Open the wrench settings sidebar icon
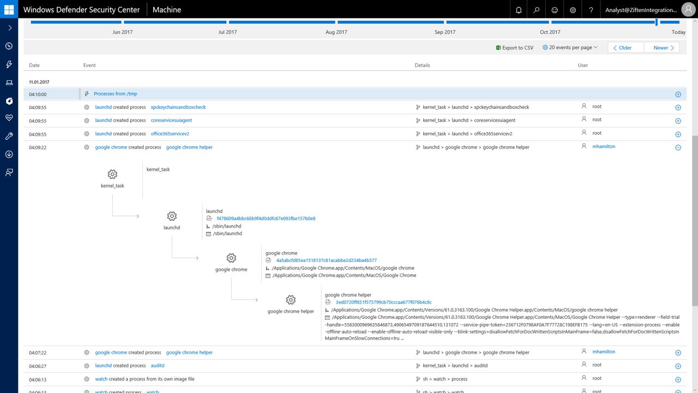Screen dimensions: 698x393 click(9, 136)
